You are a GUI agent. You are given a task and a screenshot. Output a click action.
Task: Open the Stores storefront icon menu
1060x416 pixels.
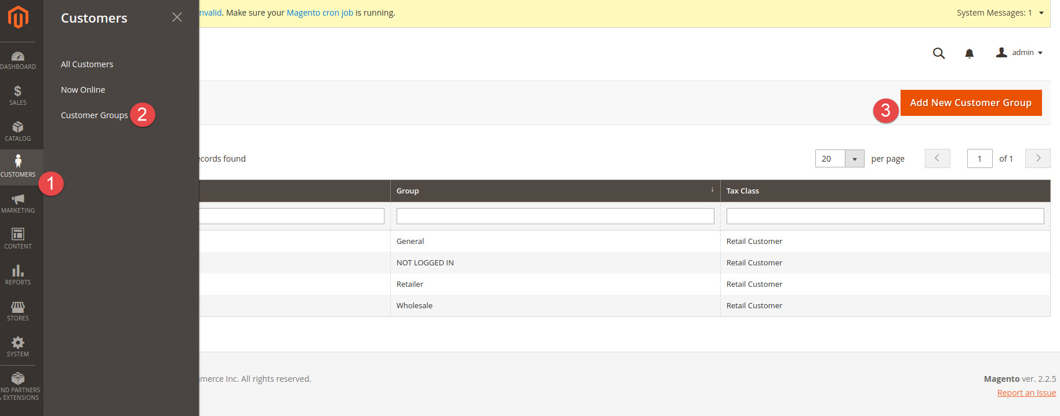(18, 311)
